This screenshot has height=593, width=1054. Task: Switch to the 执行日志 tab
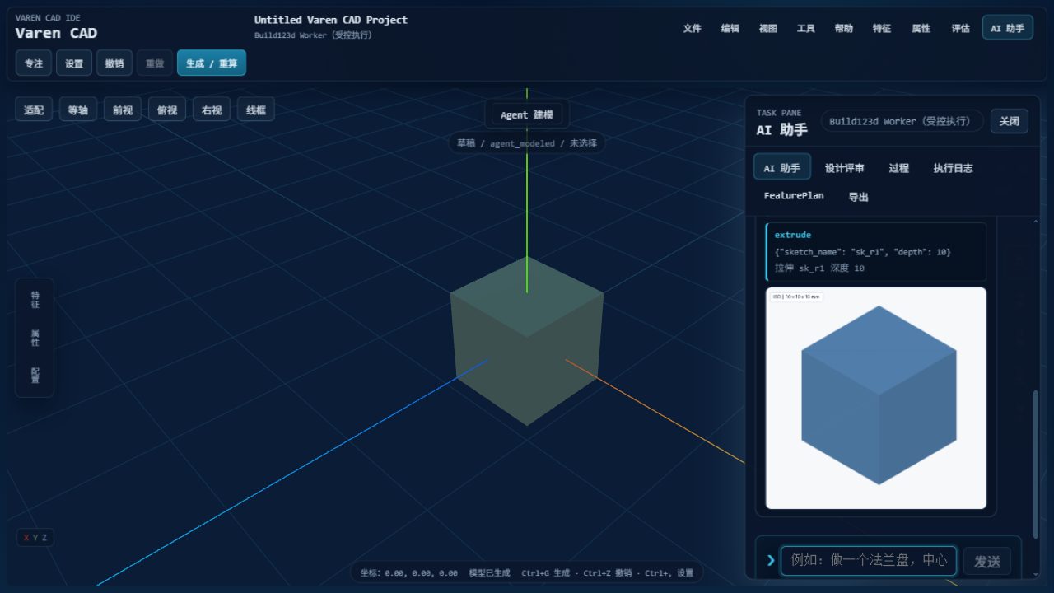pos(953,168)
